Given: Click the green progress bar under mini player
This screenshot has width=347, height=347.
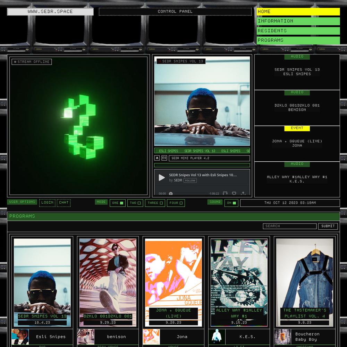Looking at the screenshot, I should point(202,165).
